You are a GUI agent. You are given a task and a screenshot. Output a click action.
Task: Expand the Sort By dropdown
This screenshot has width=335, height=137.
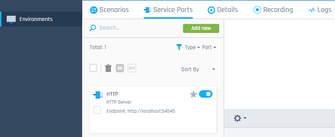click(198, 69)
